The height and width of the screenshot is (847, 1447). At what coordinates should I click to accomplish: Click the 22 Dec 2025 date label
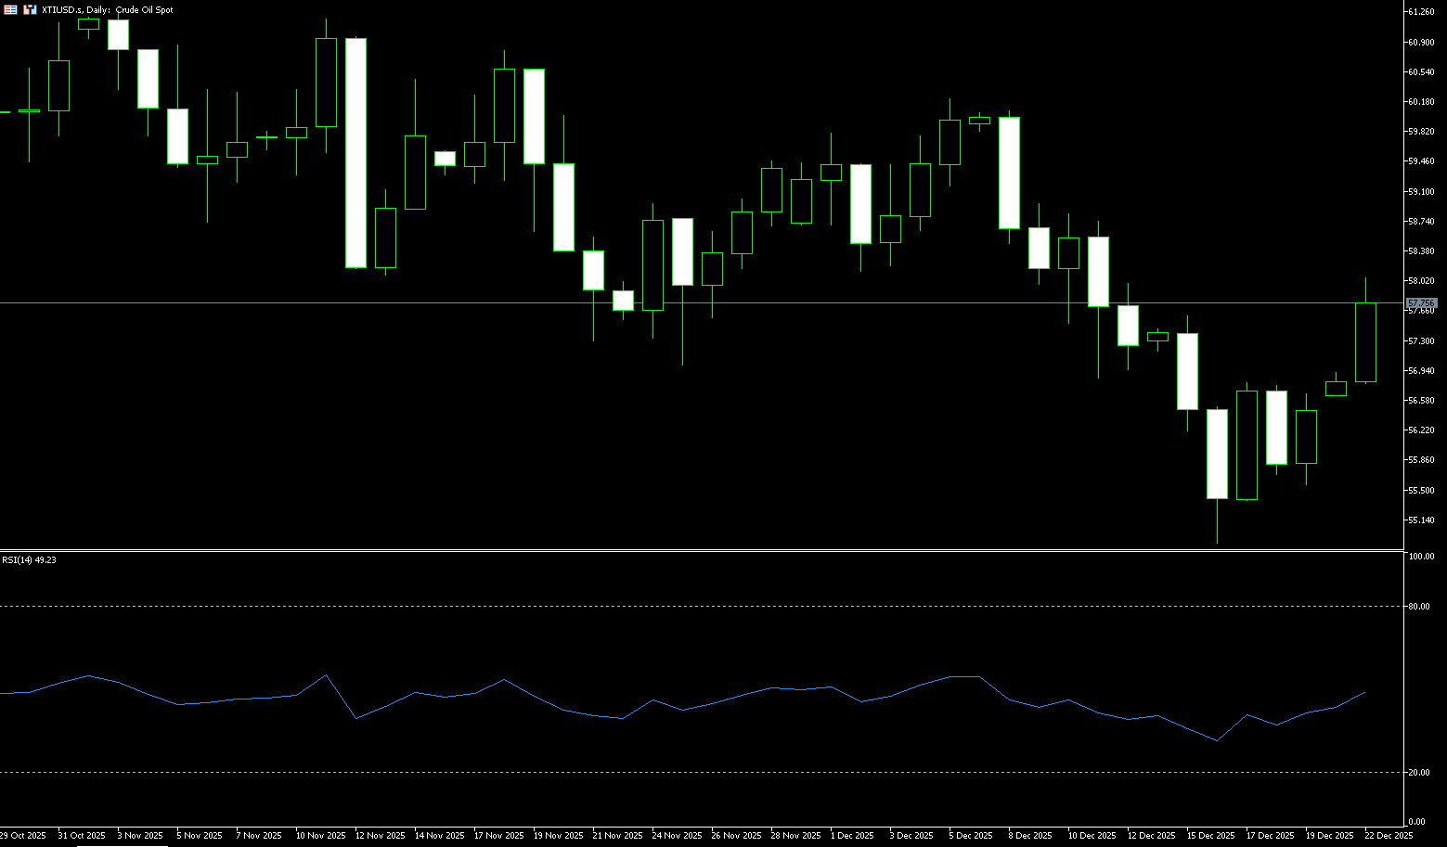point(1389,836)
